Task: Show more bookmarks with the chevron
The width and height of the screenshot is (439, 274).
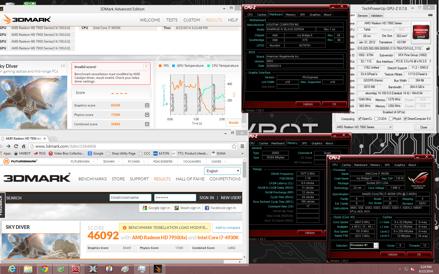Action: pyautogui.click(x=242, y=153)
